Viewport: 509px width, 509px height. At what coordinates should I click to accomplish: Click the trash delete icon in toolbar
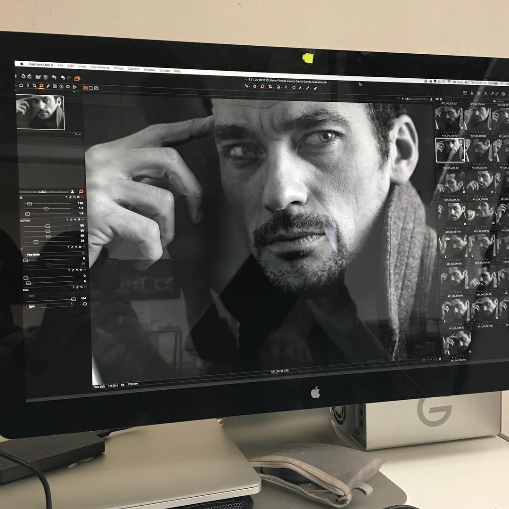click(x=45, y=77)
